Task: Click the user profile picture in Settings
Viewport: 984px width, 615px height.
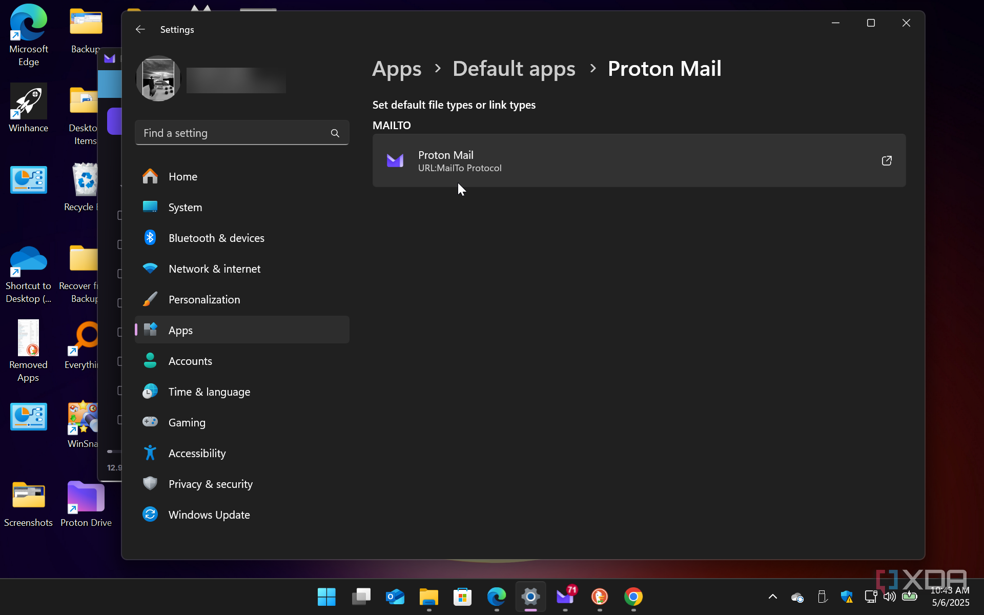Action: (x=158, y=78)
